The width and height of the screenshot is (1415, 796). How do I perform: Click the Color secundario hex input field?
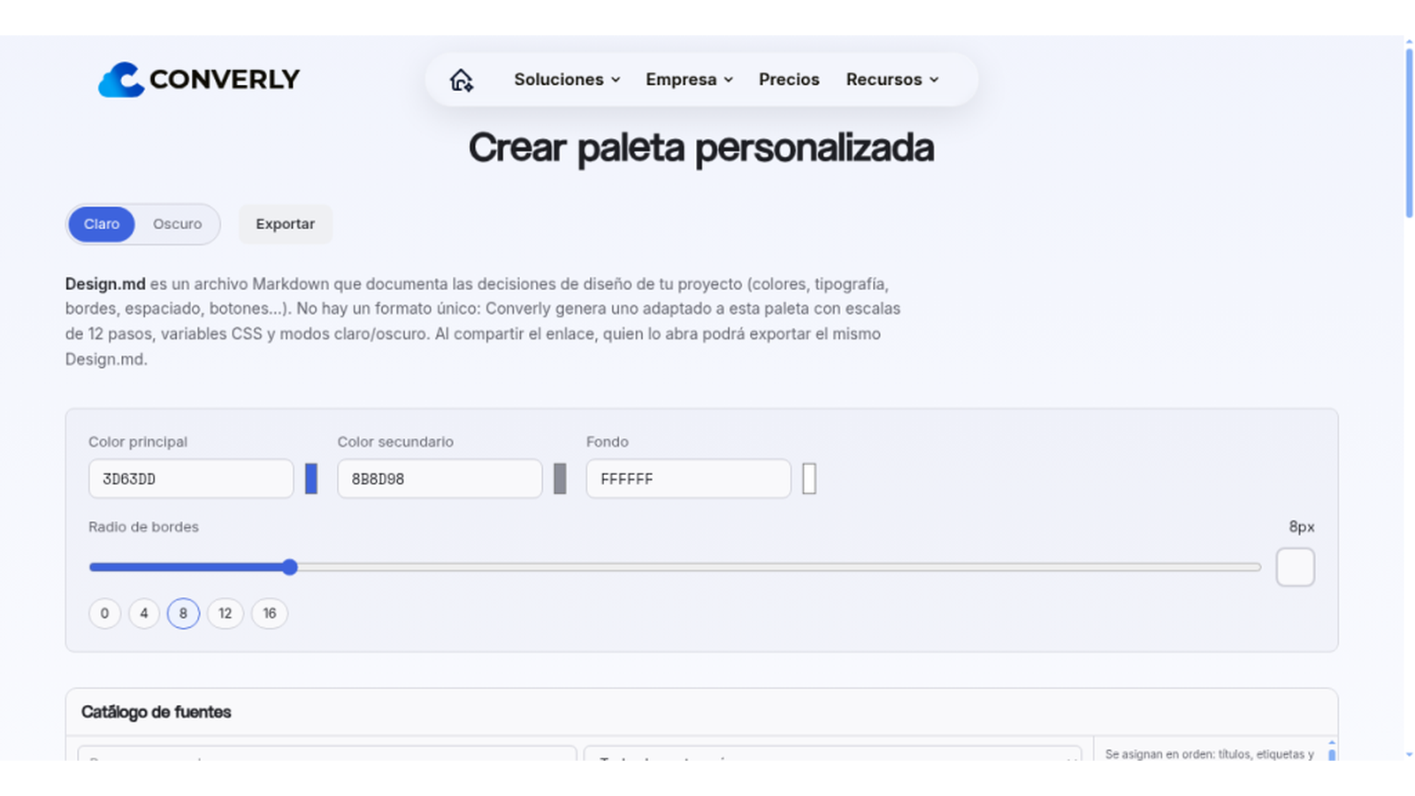(440, 478)
